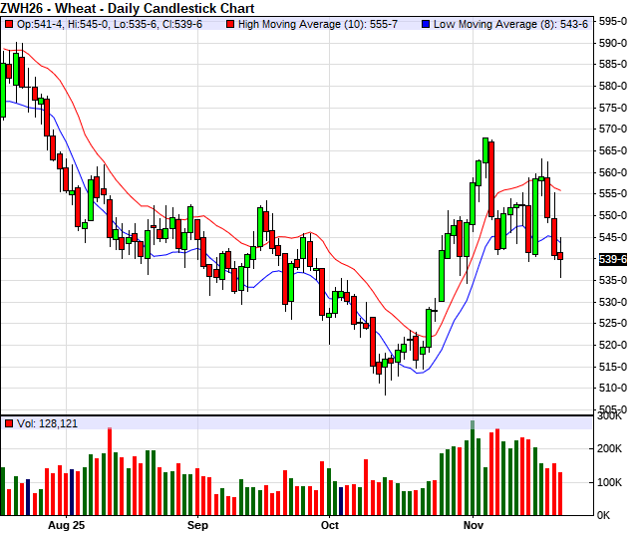
Task: Click the red OHLC legend square
Action: click(9, 23)
